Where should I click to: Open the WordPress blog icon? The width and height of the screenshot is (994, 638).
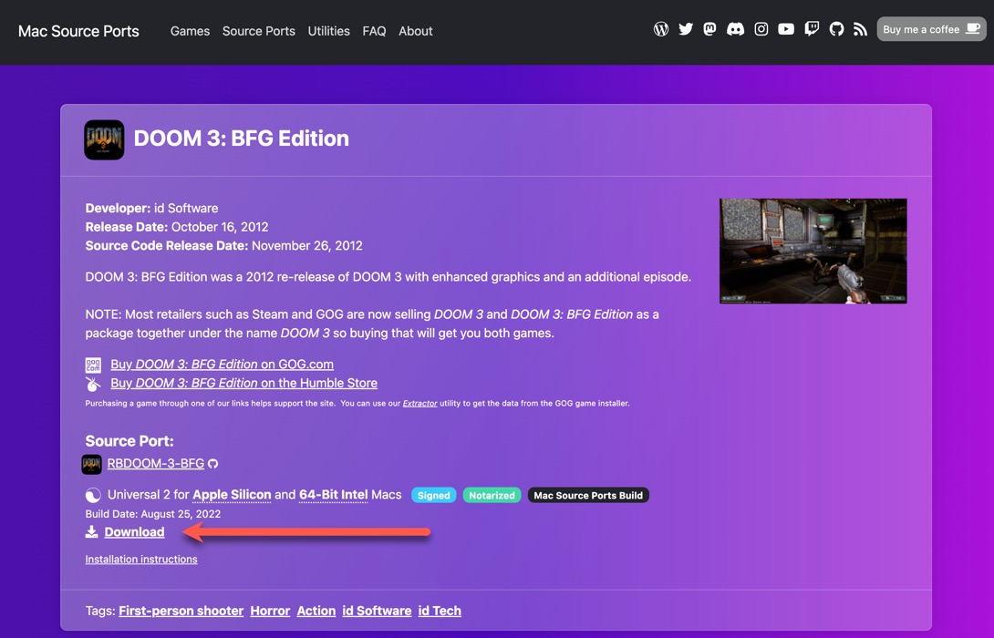click(x=660, y=28)
